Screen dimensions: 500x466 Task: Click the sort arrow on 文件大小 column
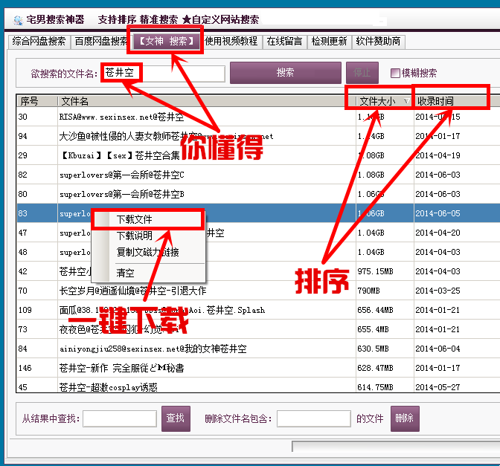406,101
